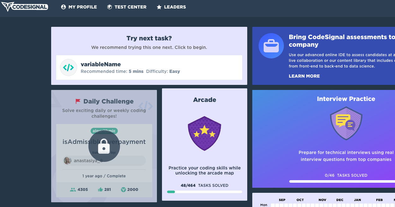This screenshot has width=395, height=207.
Task: Open the Test Center menu item
Action: pos(127,7)
